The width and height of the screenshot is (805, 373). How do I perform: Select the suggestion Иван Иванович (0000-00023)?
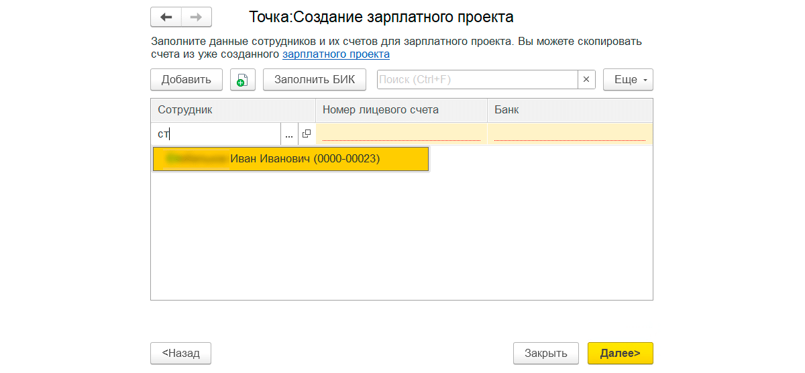pos(290,159)
